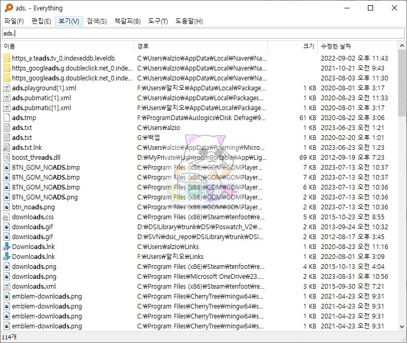Maximize the Everything window
The height and width of the screenshot is (343, 407).
point(370,8)
